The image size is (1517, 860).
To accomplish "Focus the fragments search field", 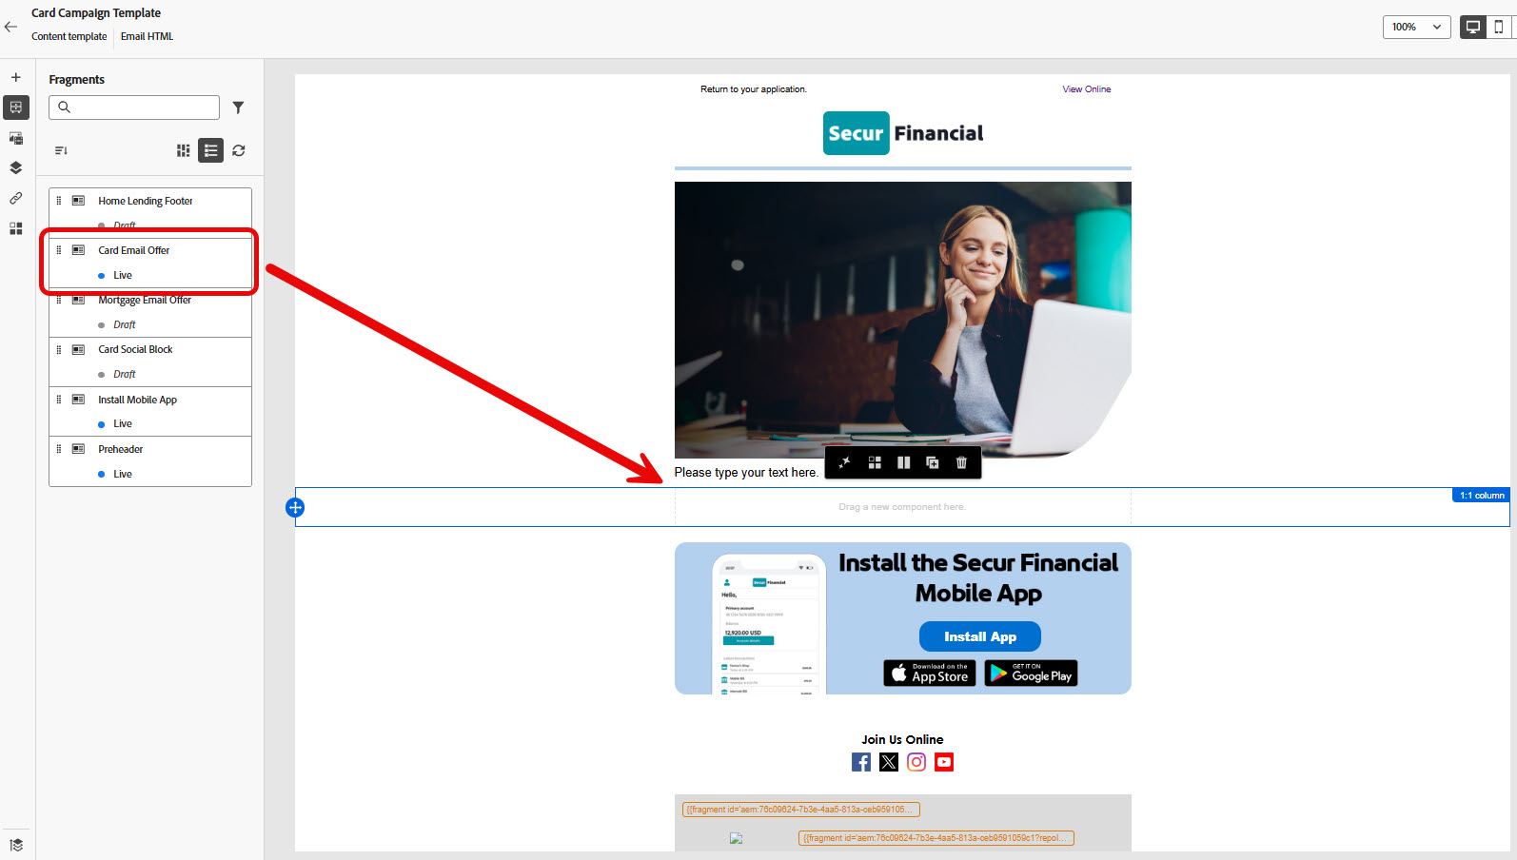I will point(134,107).
